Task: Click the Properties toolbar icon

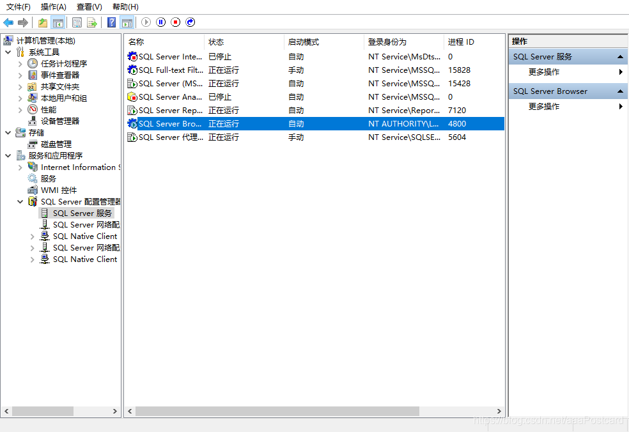Action: pos(77,22)
